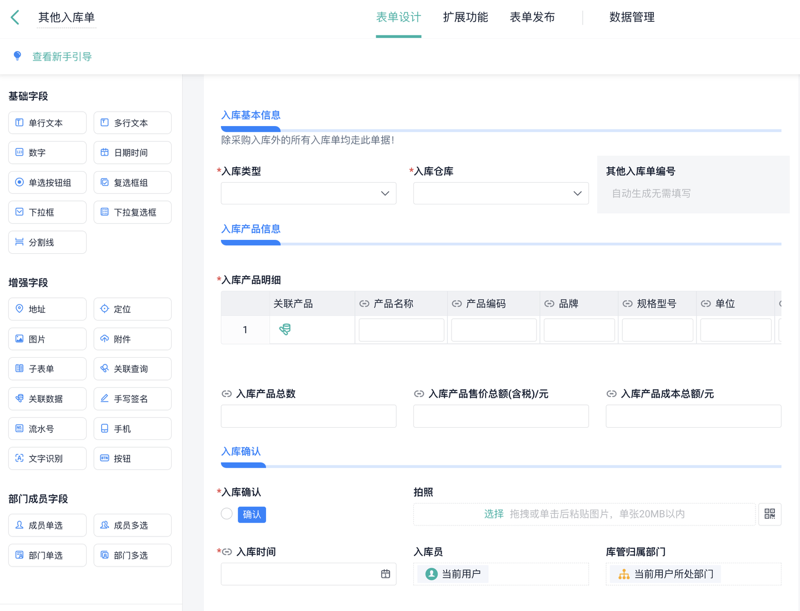Viewport: 800px width, 611px height.
Task: Select the radio button under 入库确认
Action: pyautogui.click(x=226, y=513)
